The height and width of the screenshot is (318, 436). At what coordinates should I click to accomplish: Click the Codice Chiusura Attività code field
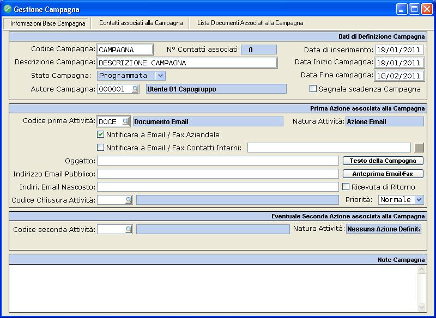point(111,200)
